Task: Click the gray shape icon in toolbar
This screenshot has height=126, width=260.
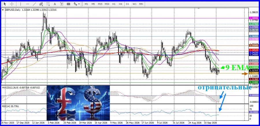Action: (68, 4)
